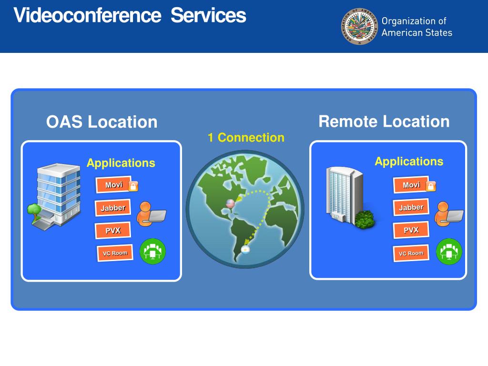Image resolution: width=488 pixels, height=366 pixels.
Task: Click the green conference room icon in OAS Location
Action: click(x=152, y=251)
